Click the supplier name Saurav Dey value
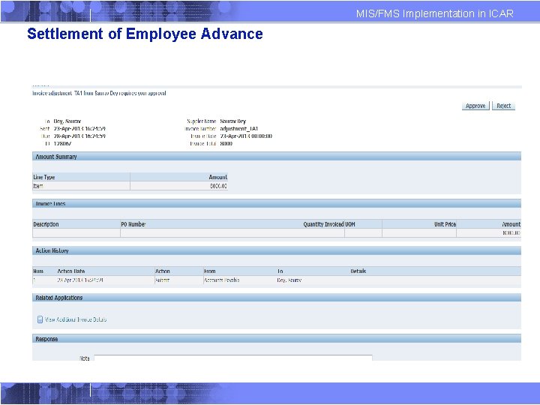The width and height of the screenshot is (540, 405). click(232, 121)
